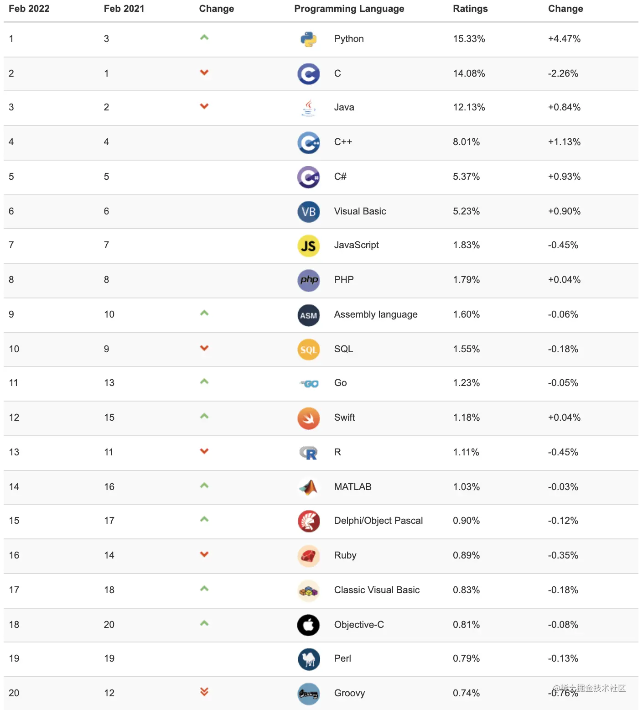Viewport: 643px width, 710px height.
Task: Select the JavaScript JS yellow icon
Action: click(x=309, y=246)
